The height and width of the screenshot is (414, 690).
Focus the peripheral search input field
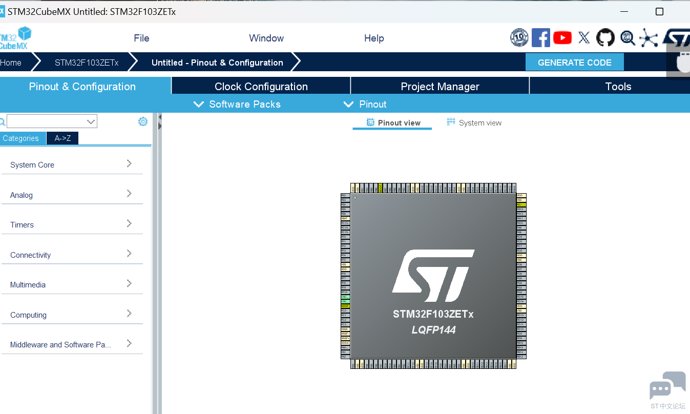47,121
